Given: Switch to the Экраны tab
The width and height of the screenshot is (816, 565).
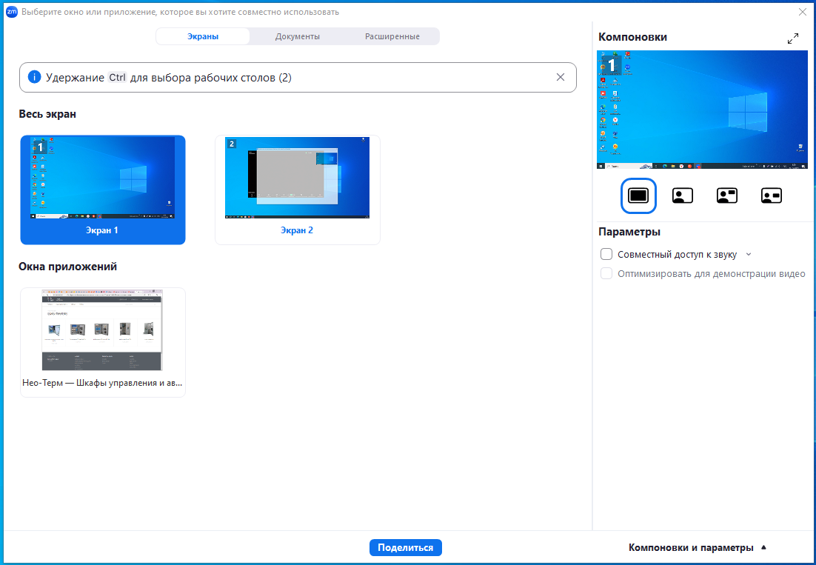Looking at the screenshot, I should tap(203, 36).
